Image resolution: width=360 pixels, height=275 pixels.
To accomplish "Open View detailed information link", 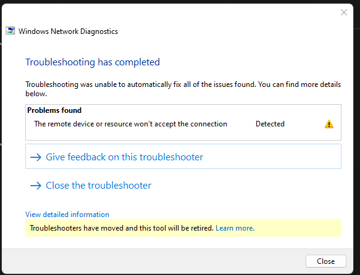I will pyautogui.click(x=67, y=215).
